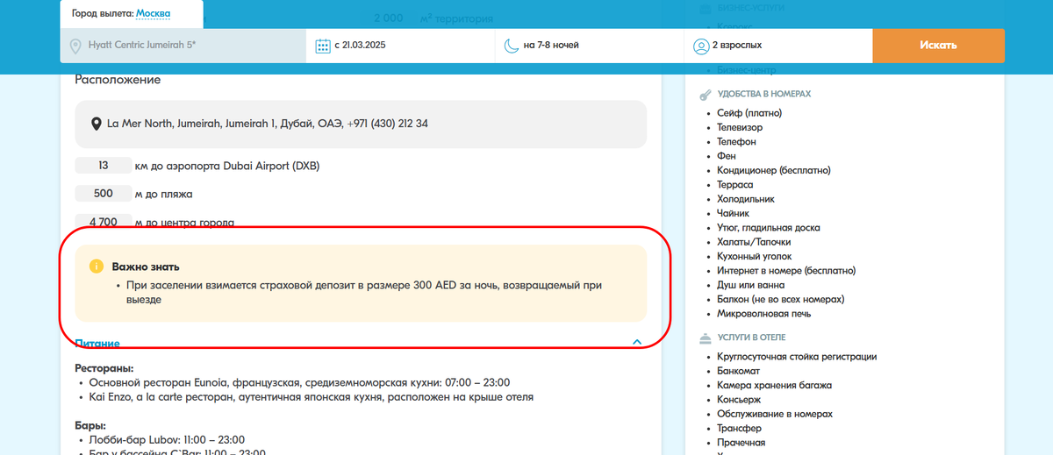Click the orange Искать search button
1053x455 pixels.
938,46
